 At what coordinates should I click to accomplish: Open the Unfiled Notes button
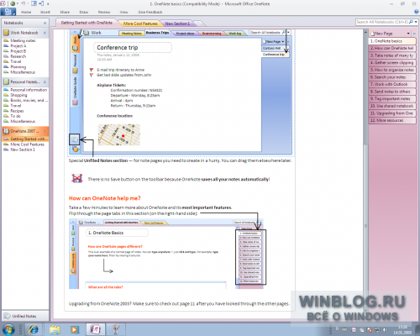pos(25,316)
